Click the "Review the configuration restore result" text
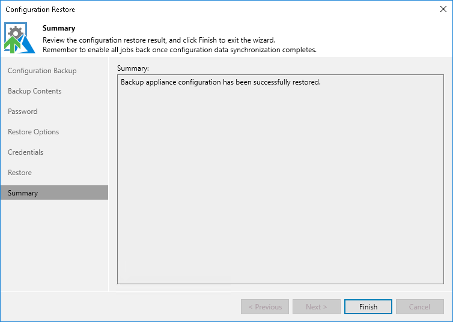 point(159,40)
